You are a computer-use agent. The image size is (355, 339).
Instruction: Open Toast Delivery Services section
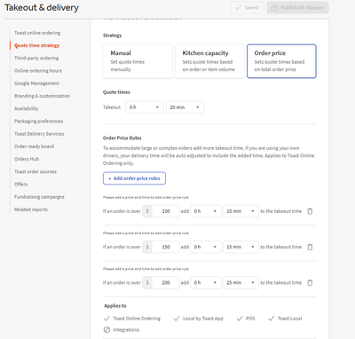(39, 134)
